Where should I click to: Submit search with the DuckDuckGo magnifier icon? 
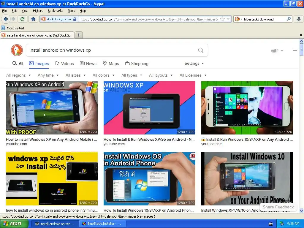pyautogui.click(x=201, y=50)
